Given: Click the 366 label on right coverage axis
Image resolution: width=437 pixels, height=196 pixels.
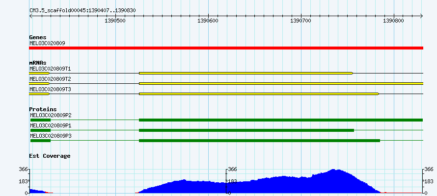Looking at the screenshot, I should point(430,170).
